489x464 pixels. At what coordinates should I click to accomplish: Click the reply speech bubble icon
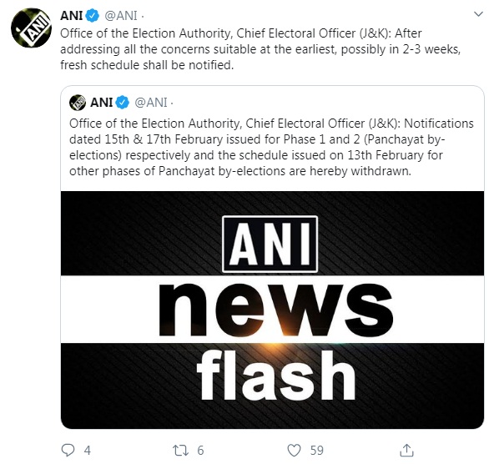click(x=68, y=451)
